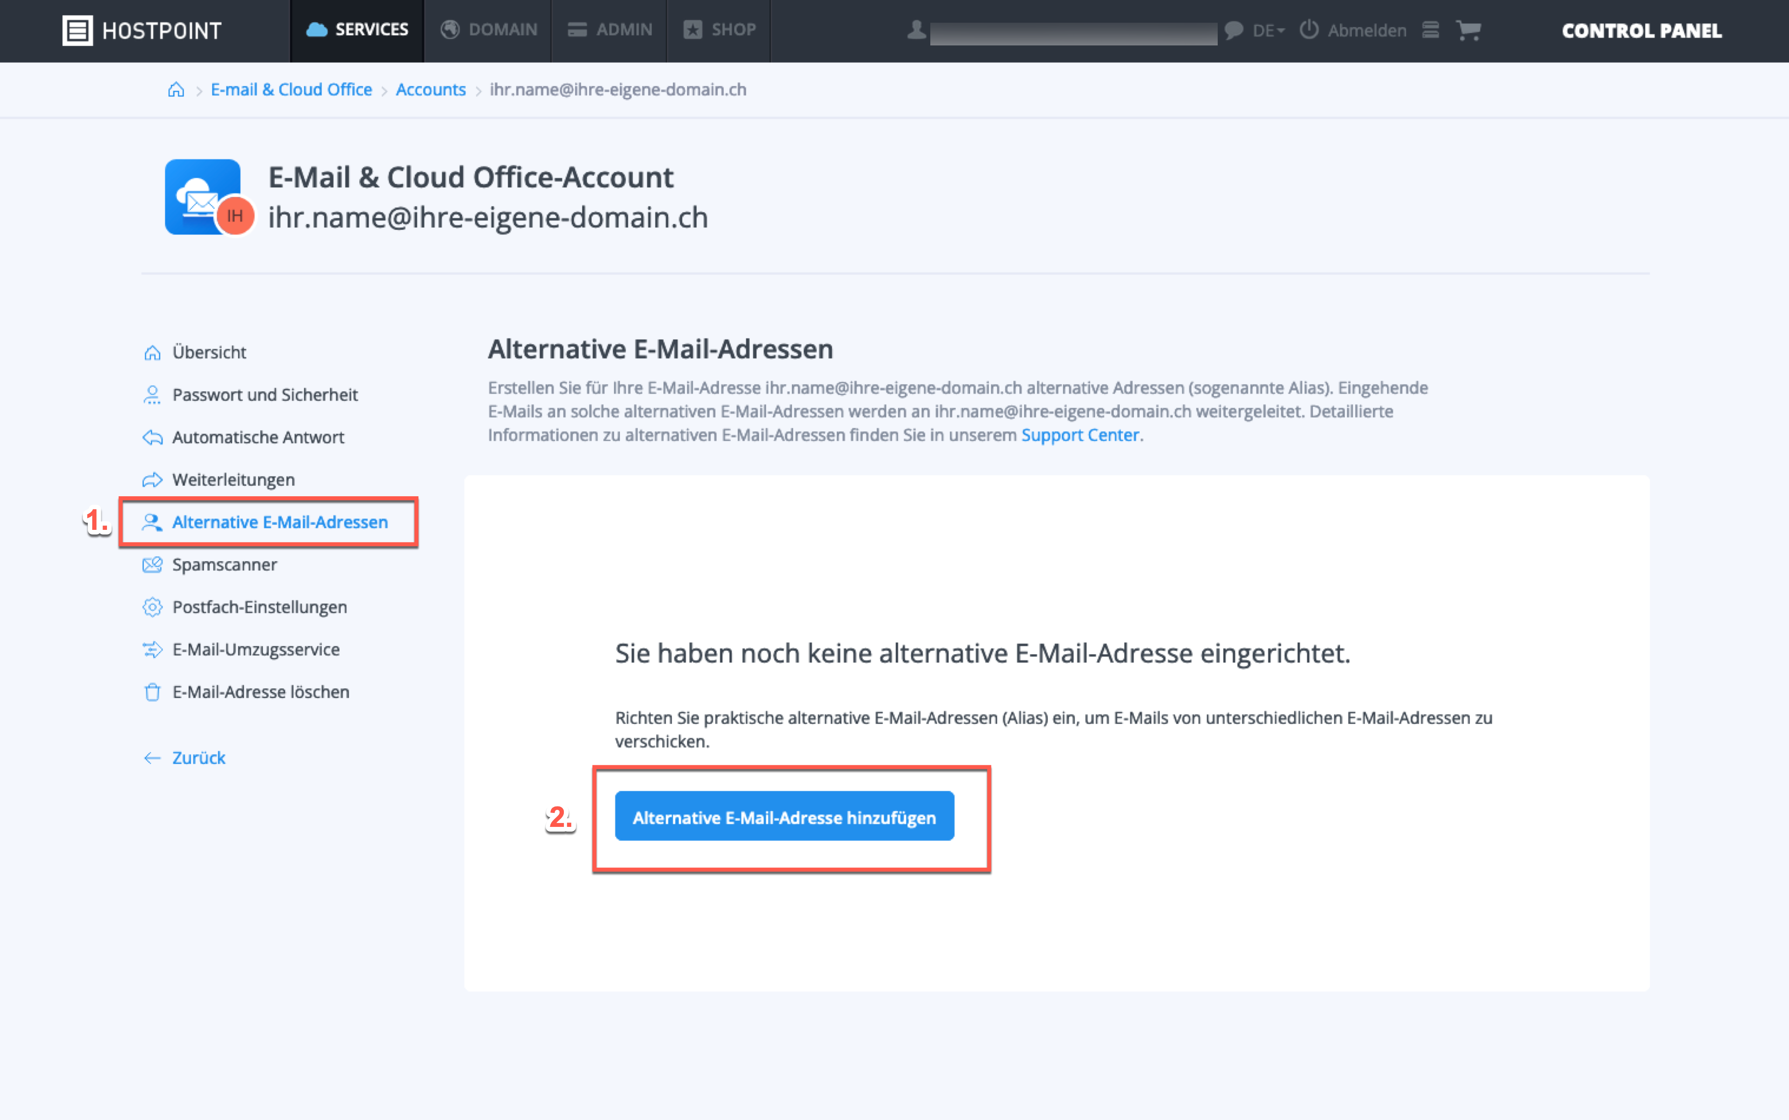Open the DOMAIN tab

489,31
